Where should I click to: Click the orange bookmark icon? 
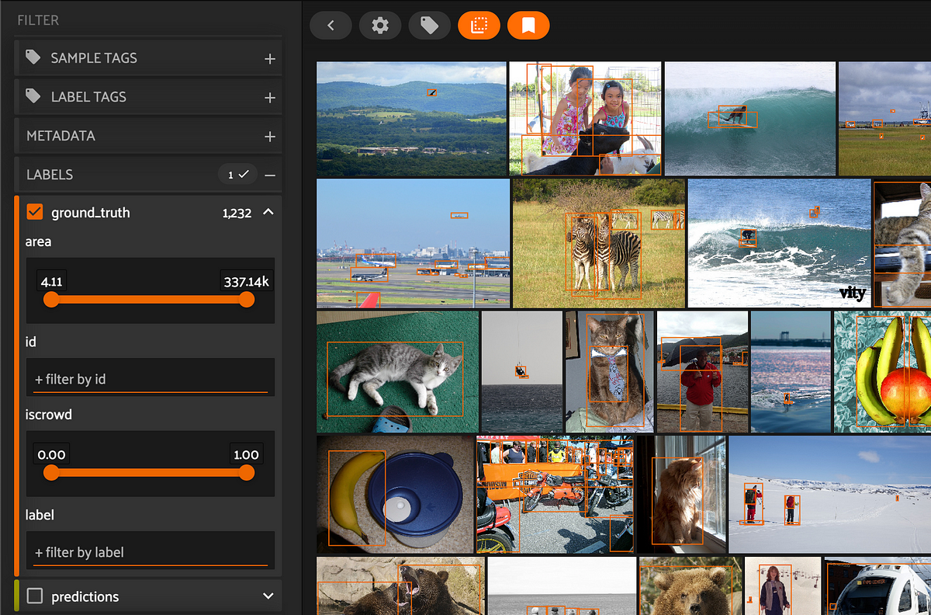pos(528,26)
